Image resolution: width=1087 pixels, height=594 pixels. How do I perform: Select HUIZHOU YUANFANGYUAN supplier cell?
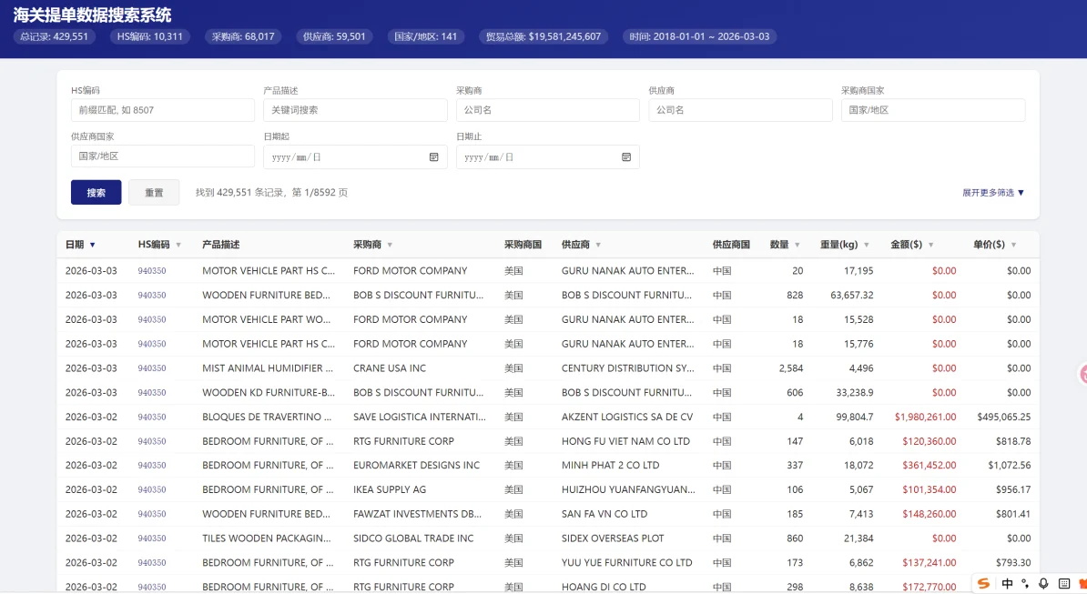point(629,489)
